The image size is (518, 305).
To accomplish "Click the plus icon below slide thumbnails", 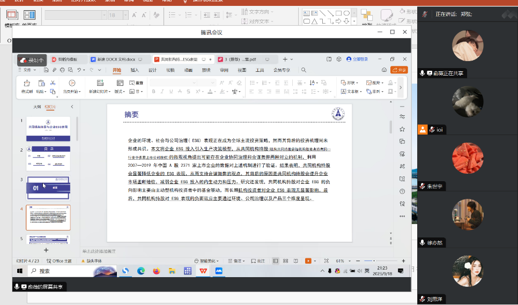I will [46, 250].
